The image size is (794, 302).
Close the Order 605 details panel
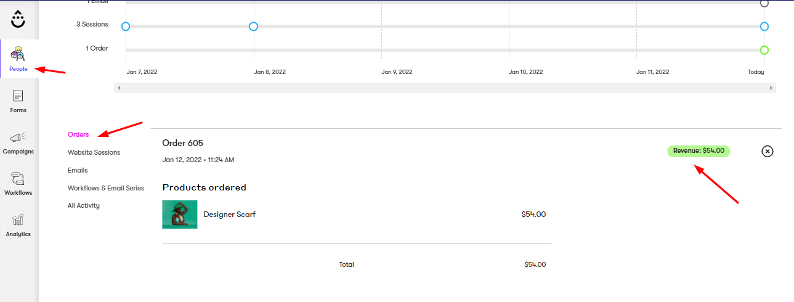tap(767, 151)
